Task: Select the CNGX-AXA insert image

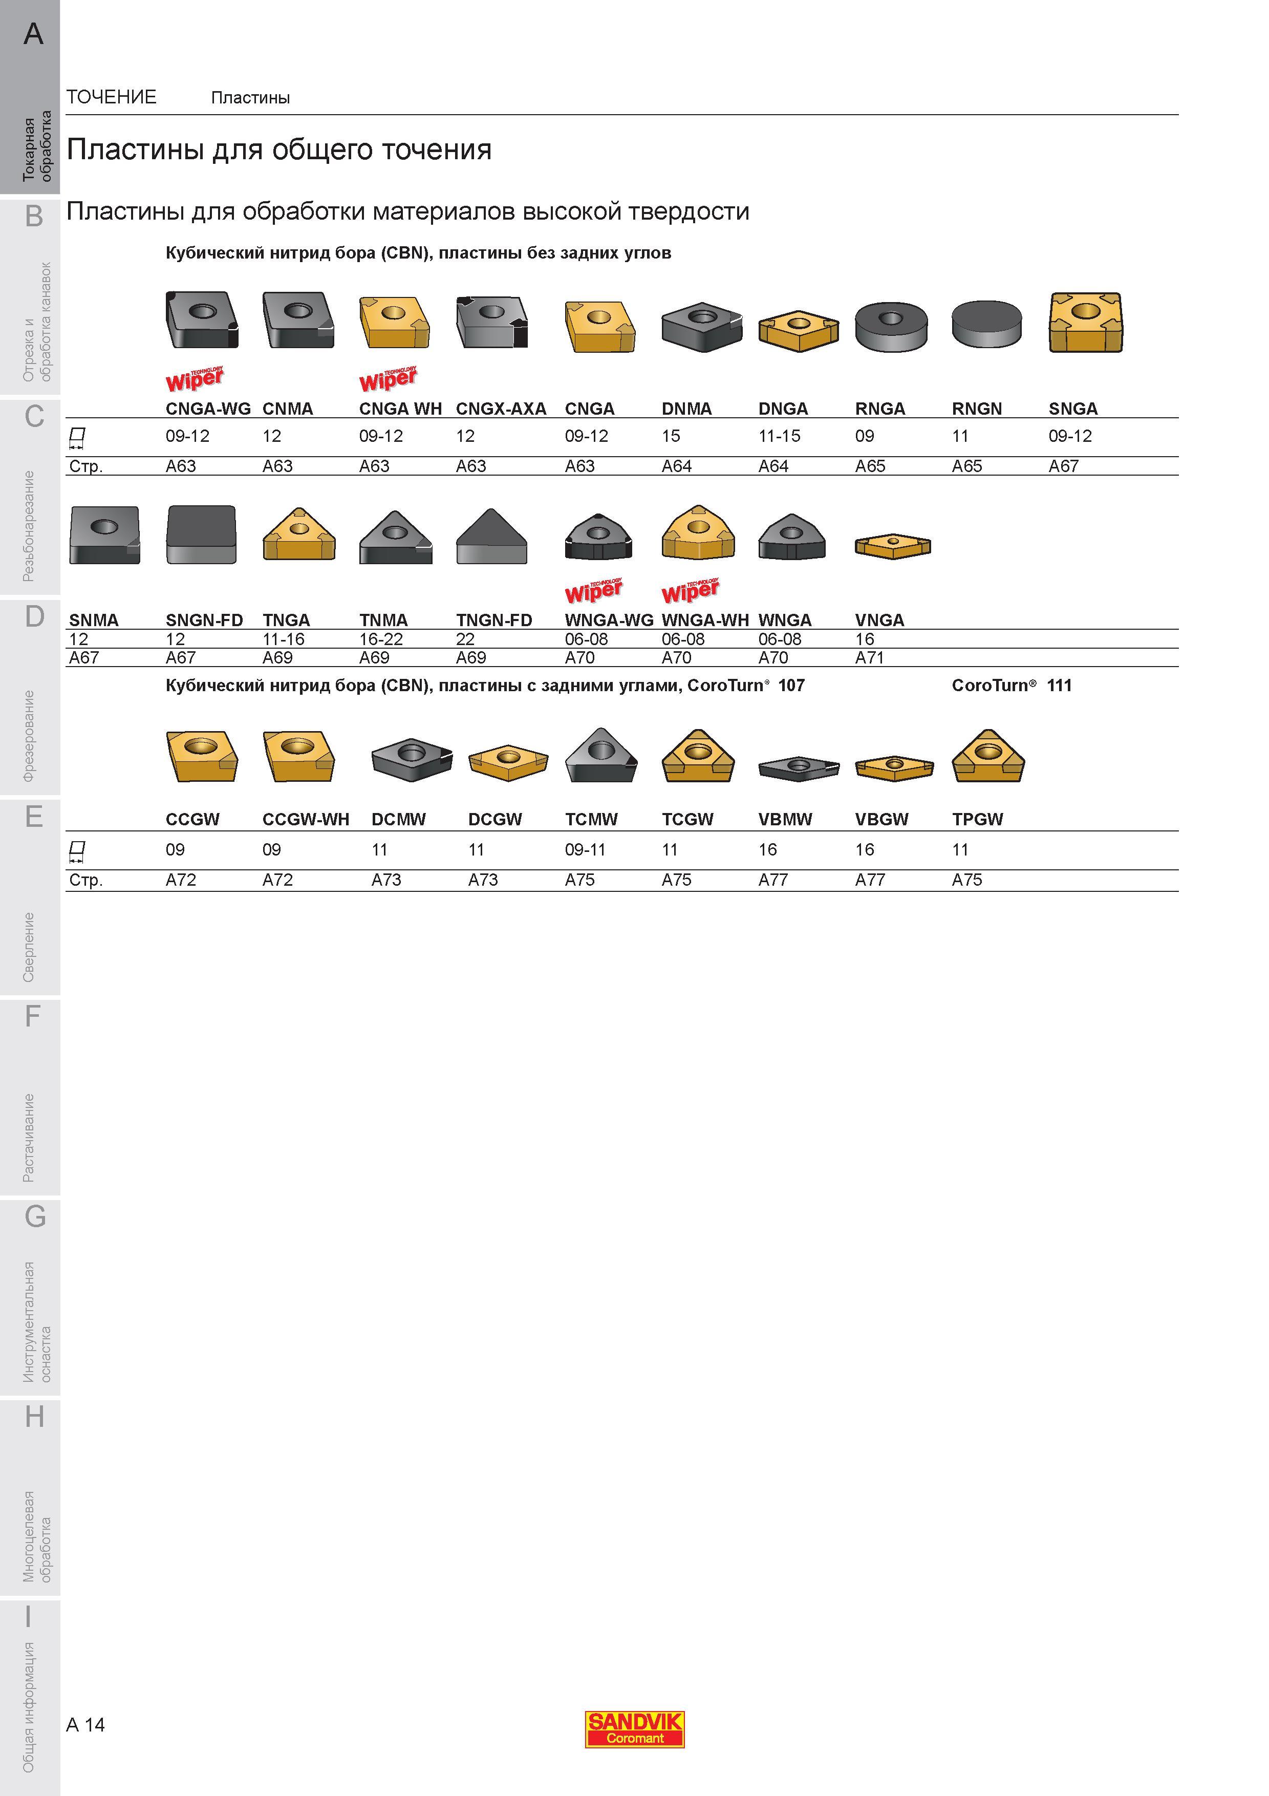Action: (x=492, y=322)
